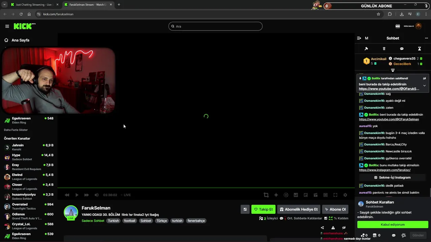431x242 pixels.
Task: Open the hamburger menu beside the Kick logo
Action: [x=7, y=26]
